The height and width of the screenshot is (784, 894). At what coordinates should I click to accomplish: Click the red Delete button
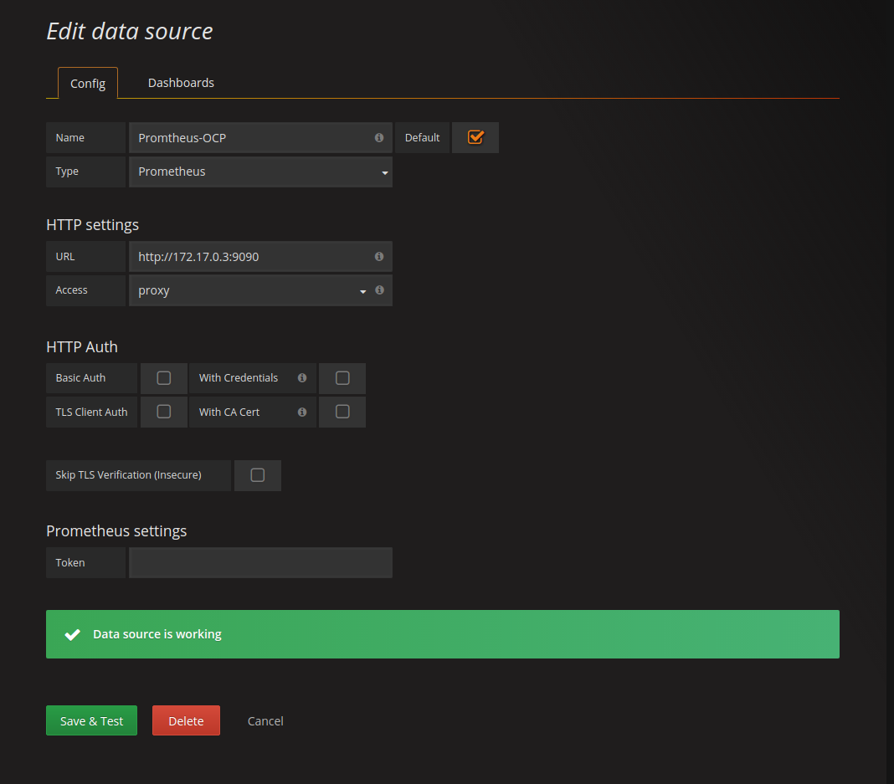coord(186,720)
